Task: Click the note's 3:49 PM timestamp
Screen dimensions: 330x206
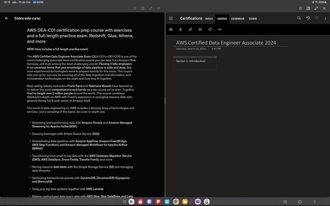Action: coord(216,49)
